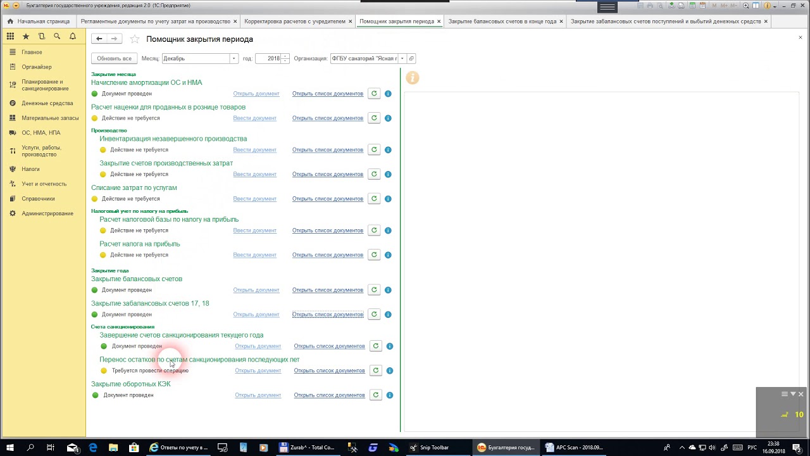Switch to Корректировка расчетов с учредителем tab
Image resolution: width=810 pixels, height=456 pixels.
pos(295,22)
